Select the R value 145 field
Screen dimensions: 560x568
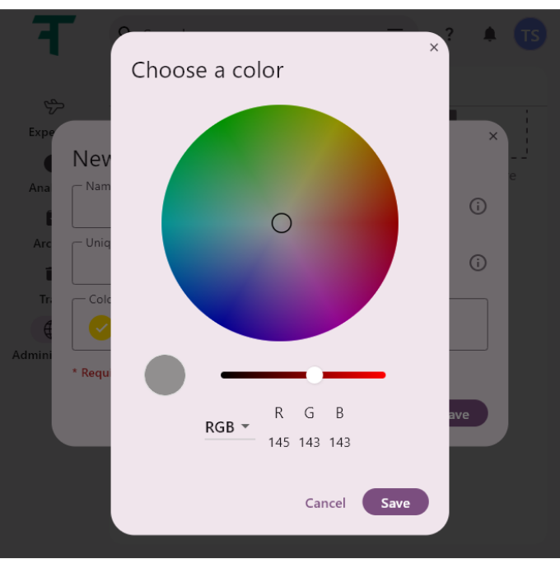(x=278, y=442)
